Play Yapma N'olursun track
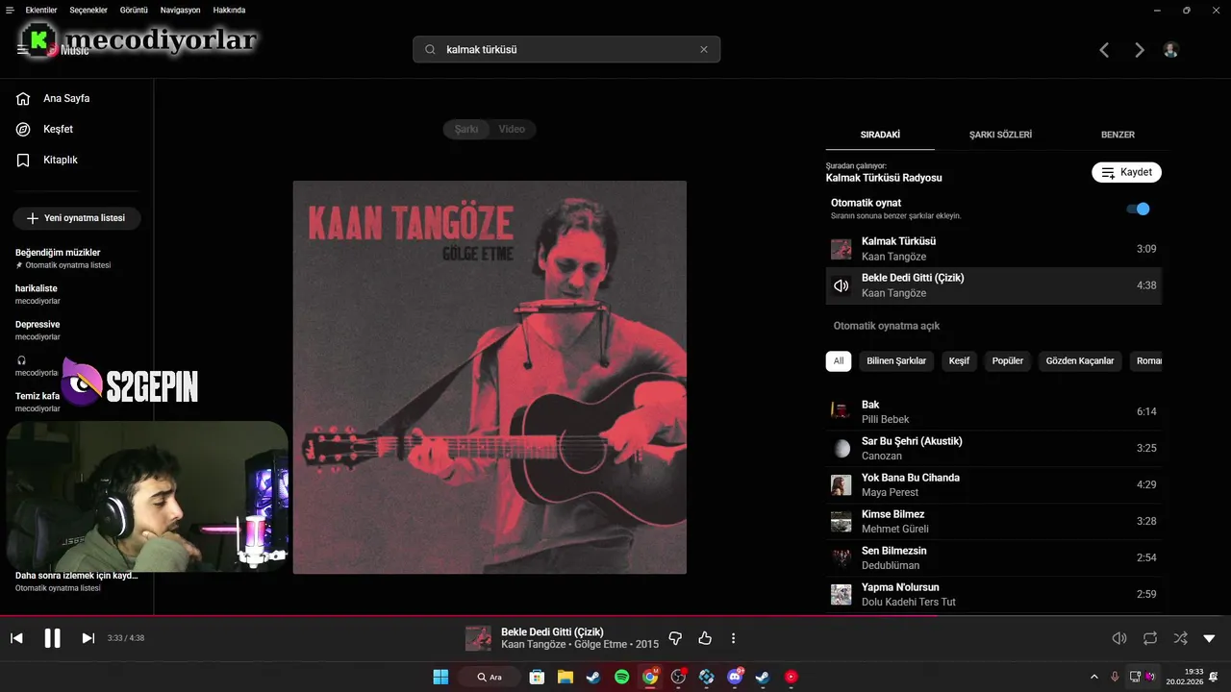Image resolution: width=1231 pixels, height=692 pixels. [993, 594]
